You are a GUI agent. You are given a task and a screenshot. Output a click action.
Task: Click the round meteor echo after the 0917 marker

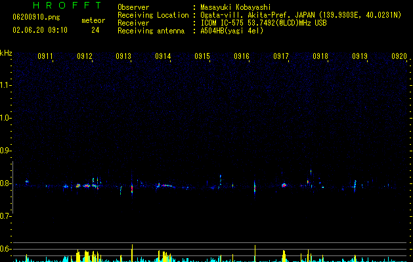click(284, 185)
